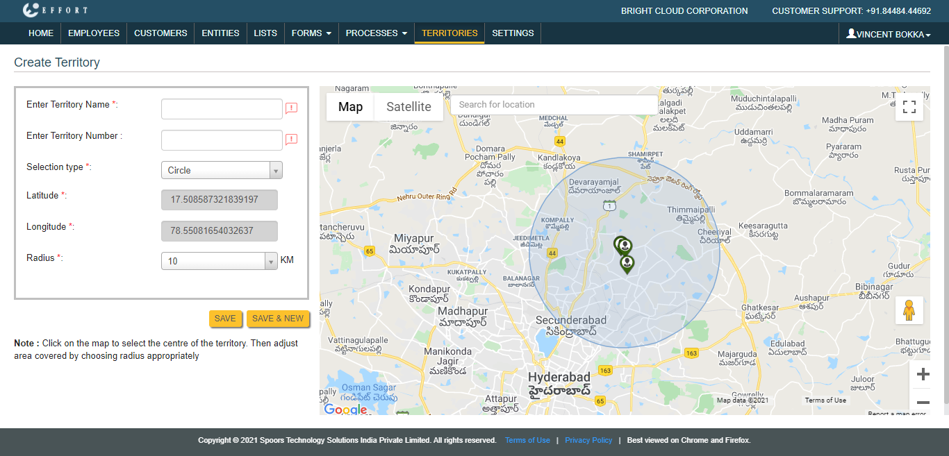Switch map to Satellite view
This screenshot has height=456, width=949.
pos(409,107)
